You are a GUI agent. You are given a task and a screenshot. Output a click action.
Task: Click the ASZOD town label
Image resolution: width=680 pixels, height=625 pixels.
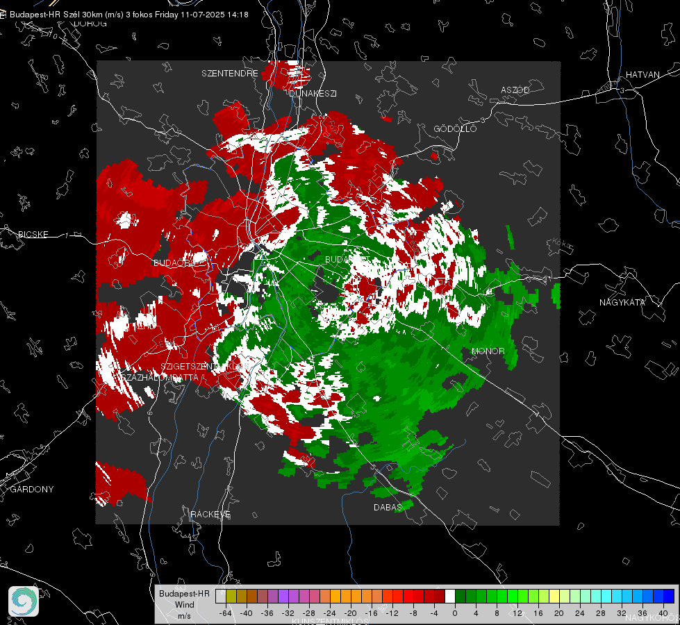coord(515,90)
